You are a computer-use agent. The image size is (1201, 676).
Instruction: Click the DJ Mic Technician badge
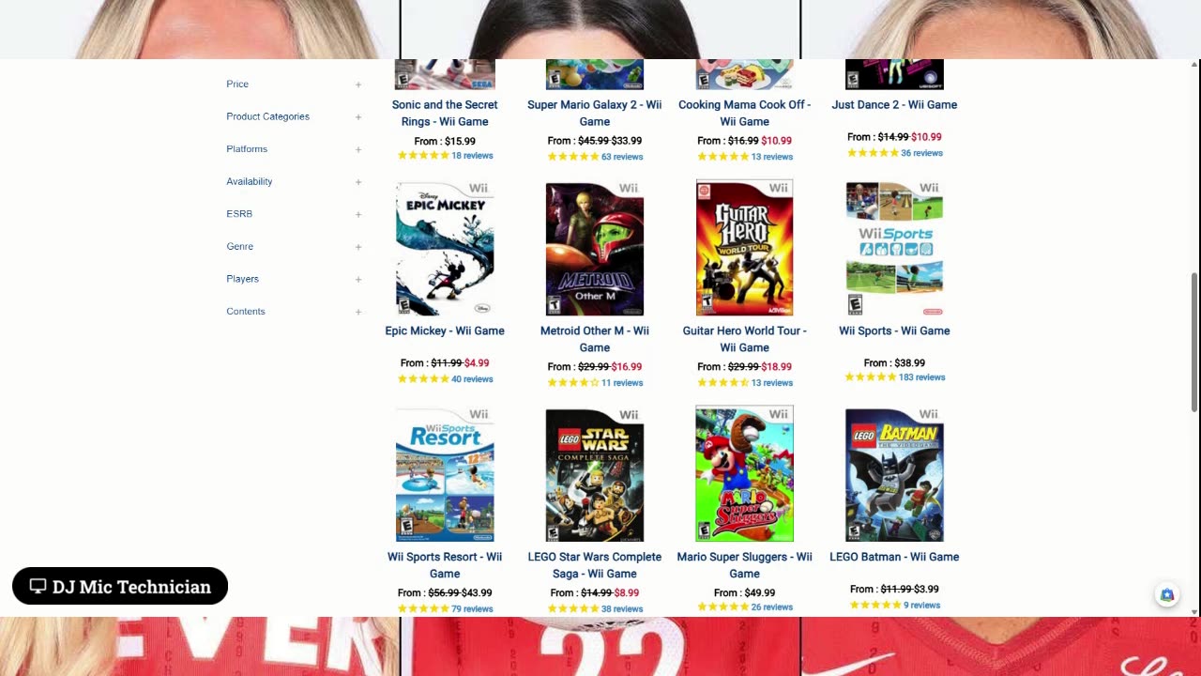pyautogui.click(x=120, y=586)
